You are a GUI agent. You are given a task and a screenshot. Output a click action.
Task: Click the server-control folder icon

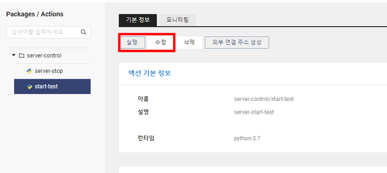[22, 56]
